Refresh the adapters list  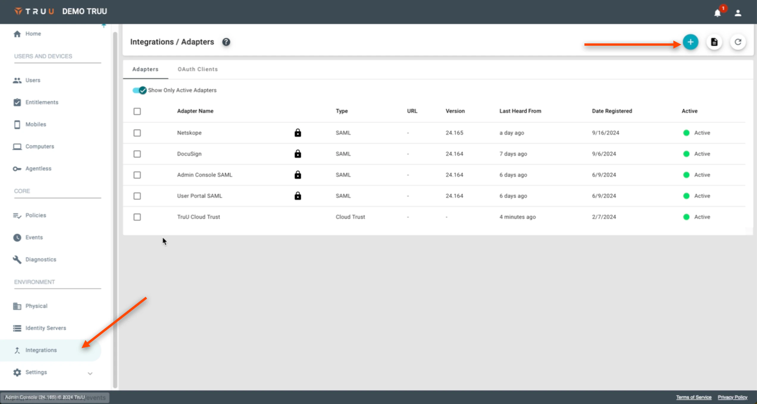(738, 42)
